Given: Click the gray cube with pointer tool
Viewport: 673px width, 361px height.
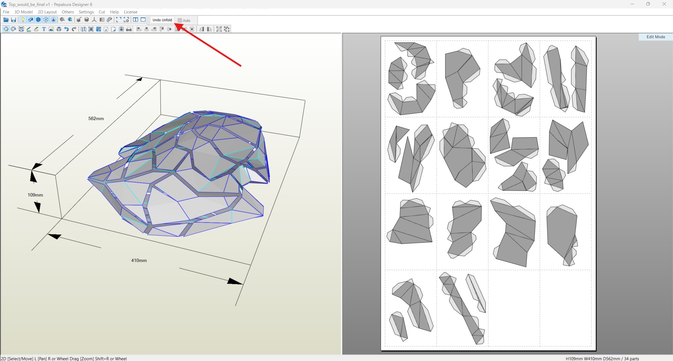Looking at the screenshot, I should coord(79,20).
